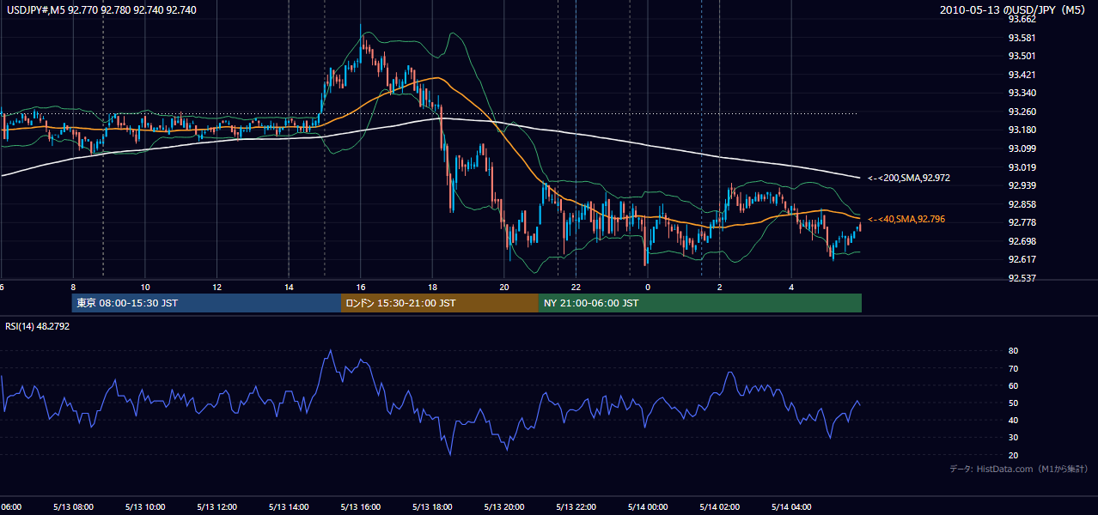Click hour label 14 under the price chart
Screen dimensions: 1098x515
coord(289,287)
